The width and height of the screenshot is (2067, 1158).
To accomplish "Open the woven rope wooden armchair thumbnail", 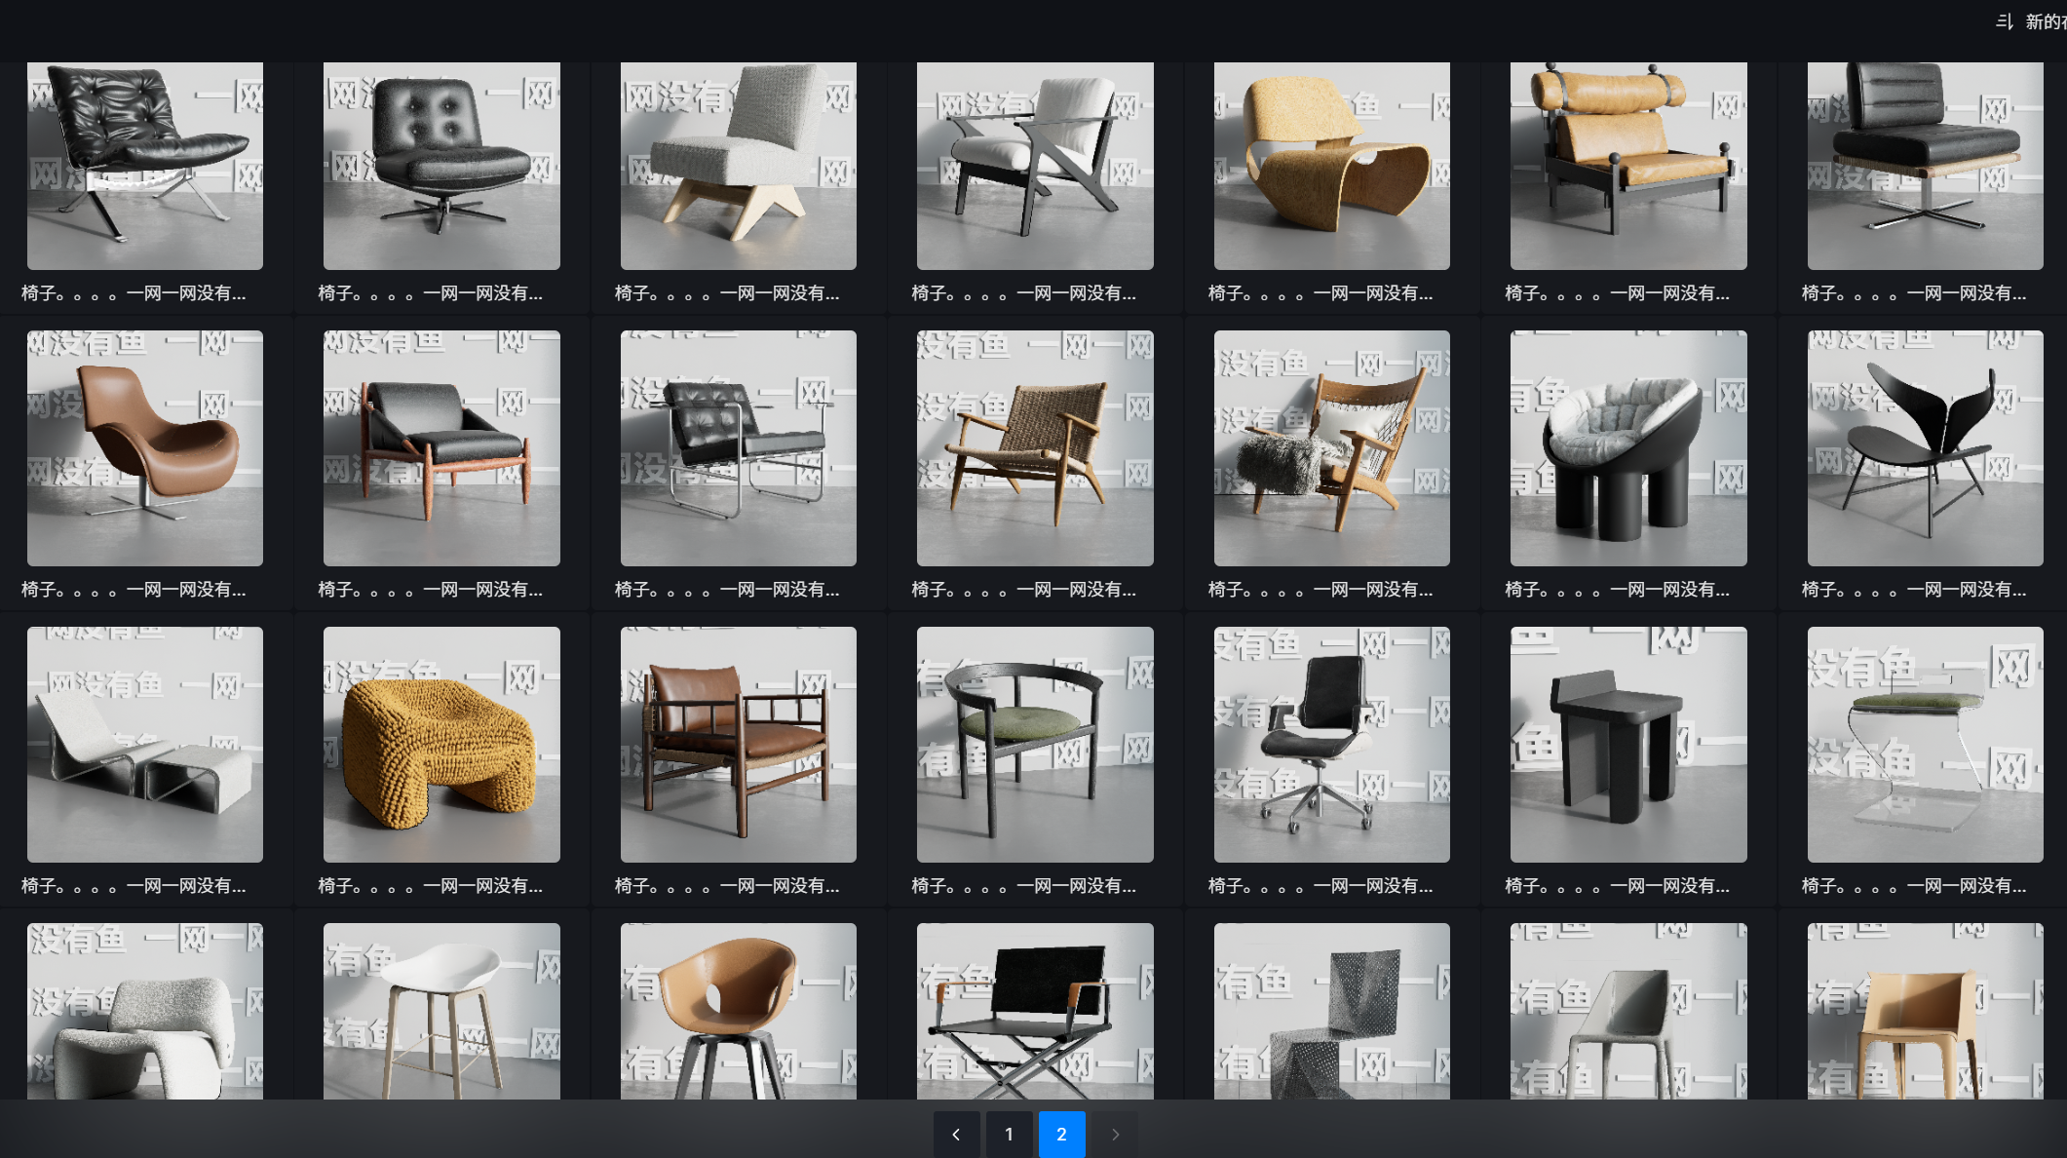I will (1034, 448).
